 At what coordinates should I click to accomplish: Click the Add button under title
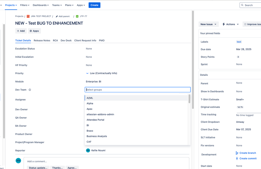tap(21, 31)
